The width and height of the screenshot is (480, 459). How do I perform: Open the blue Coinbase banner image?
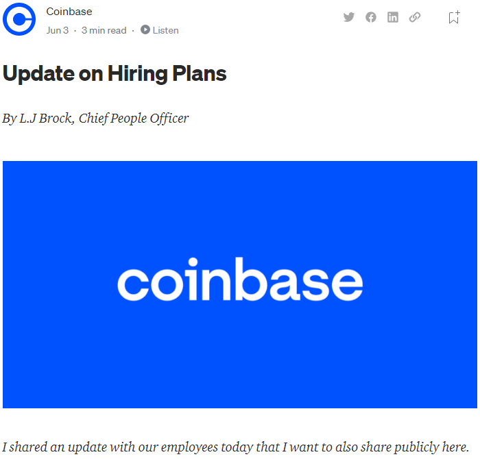(x=240, y=284)
